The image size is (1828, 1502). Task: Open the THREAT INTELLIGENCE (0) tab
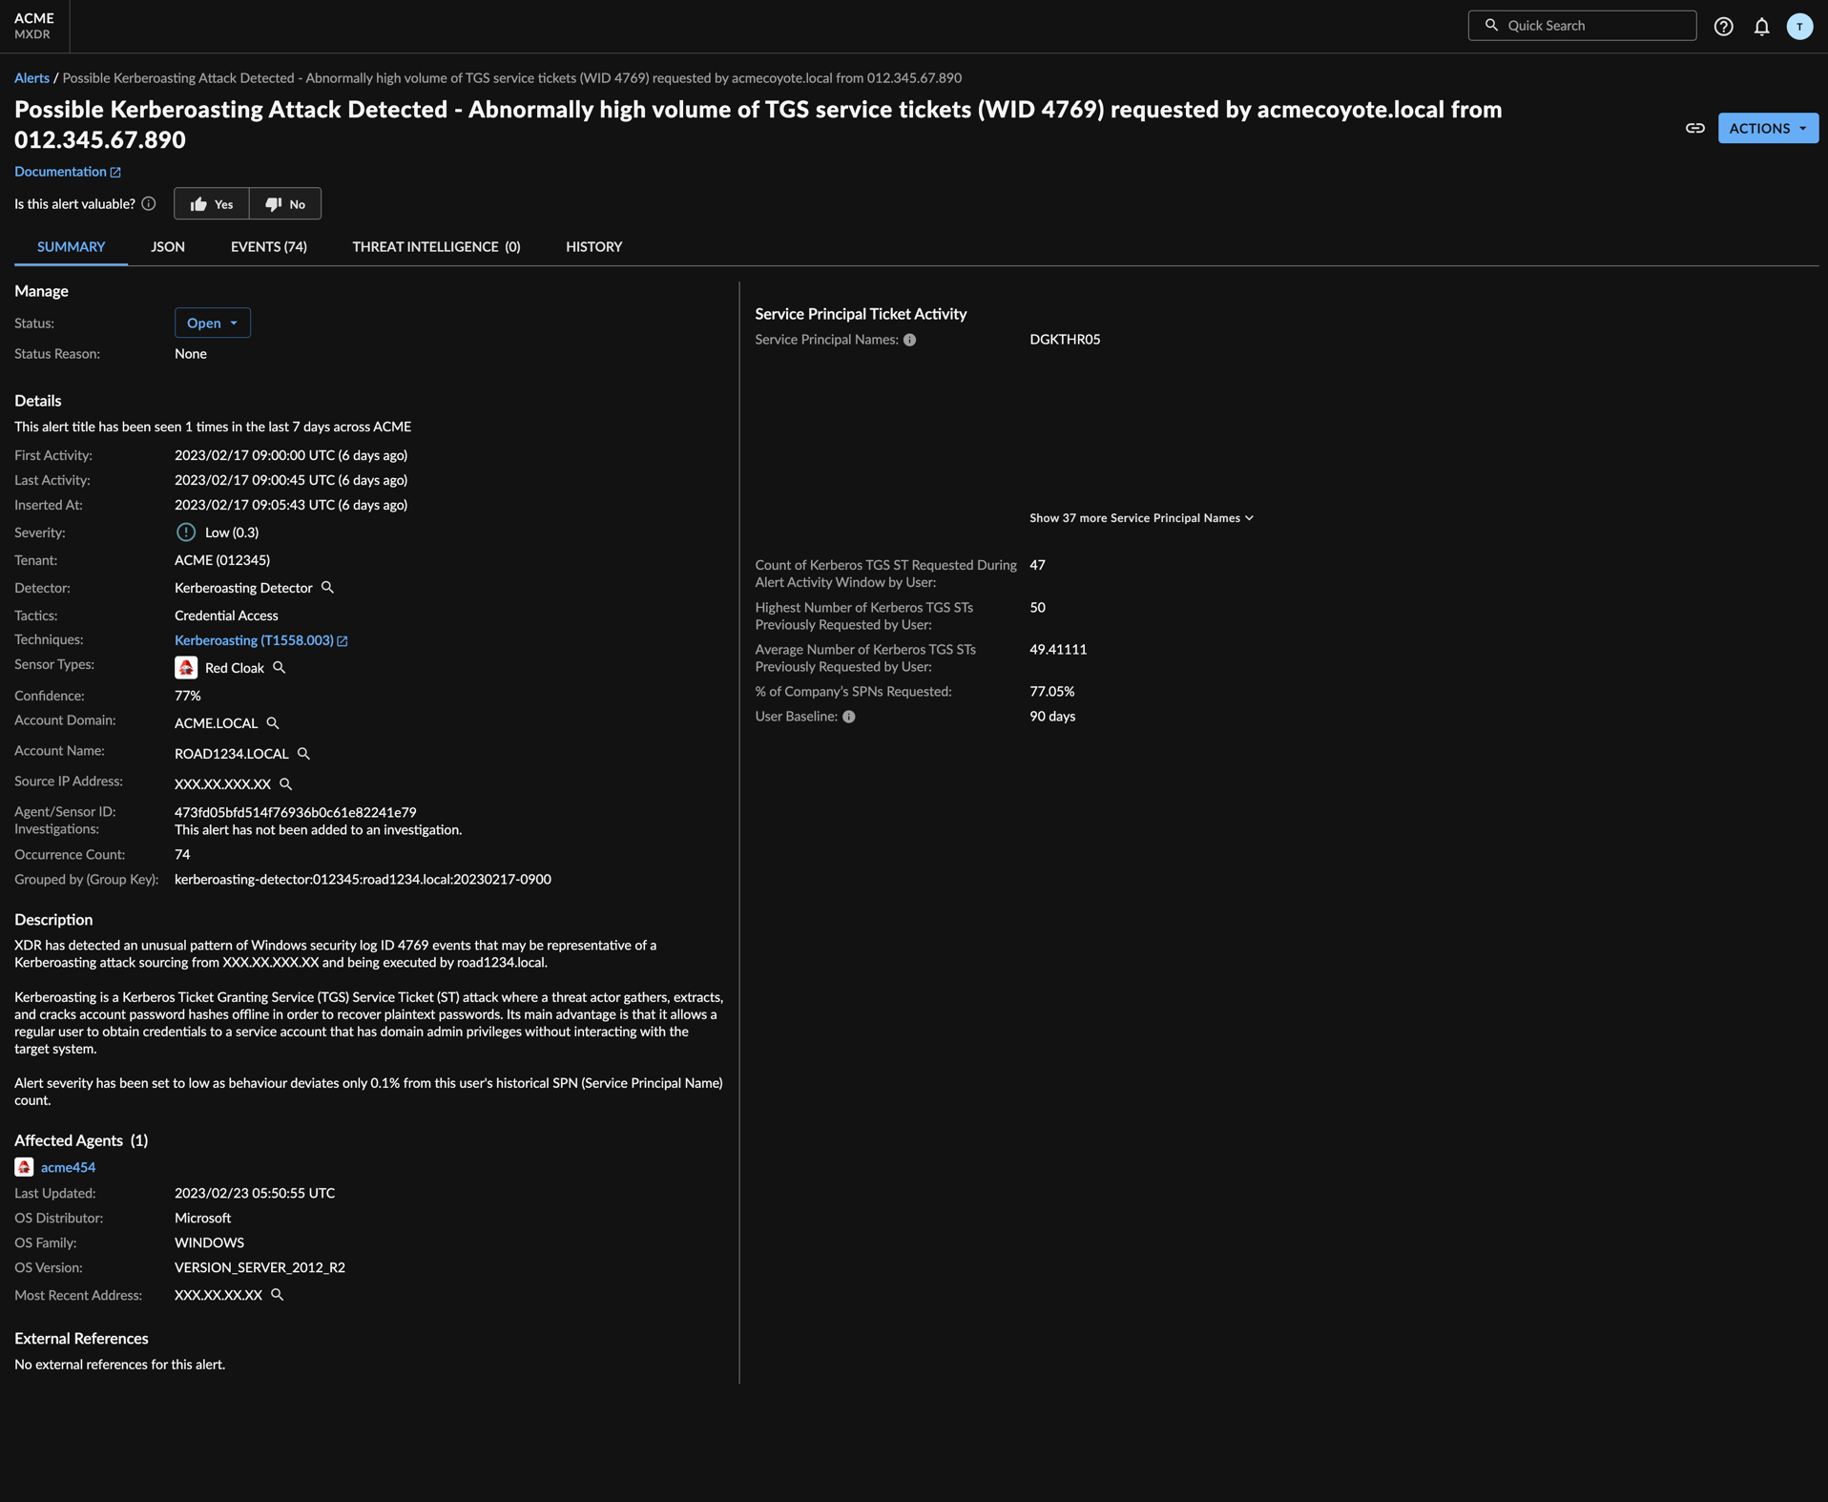(436, 246)
